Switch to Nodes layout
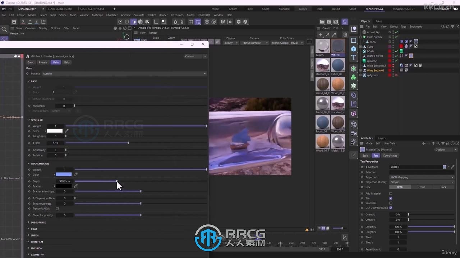This screenshot has width=460, height=258. (x=303, y=9)
